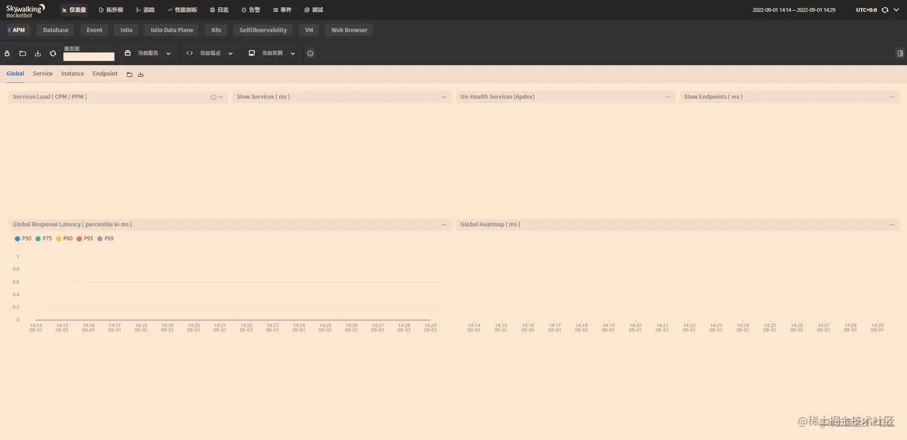Viewport: 907px width, 440px height.
Task: Open 追踪 trace menu
Action: tap(145, 10)
